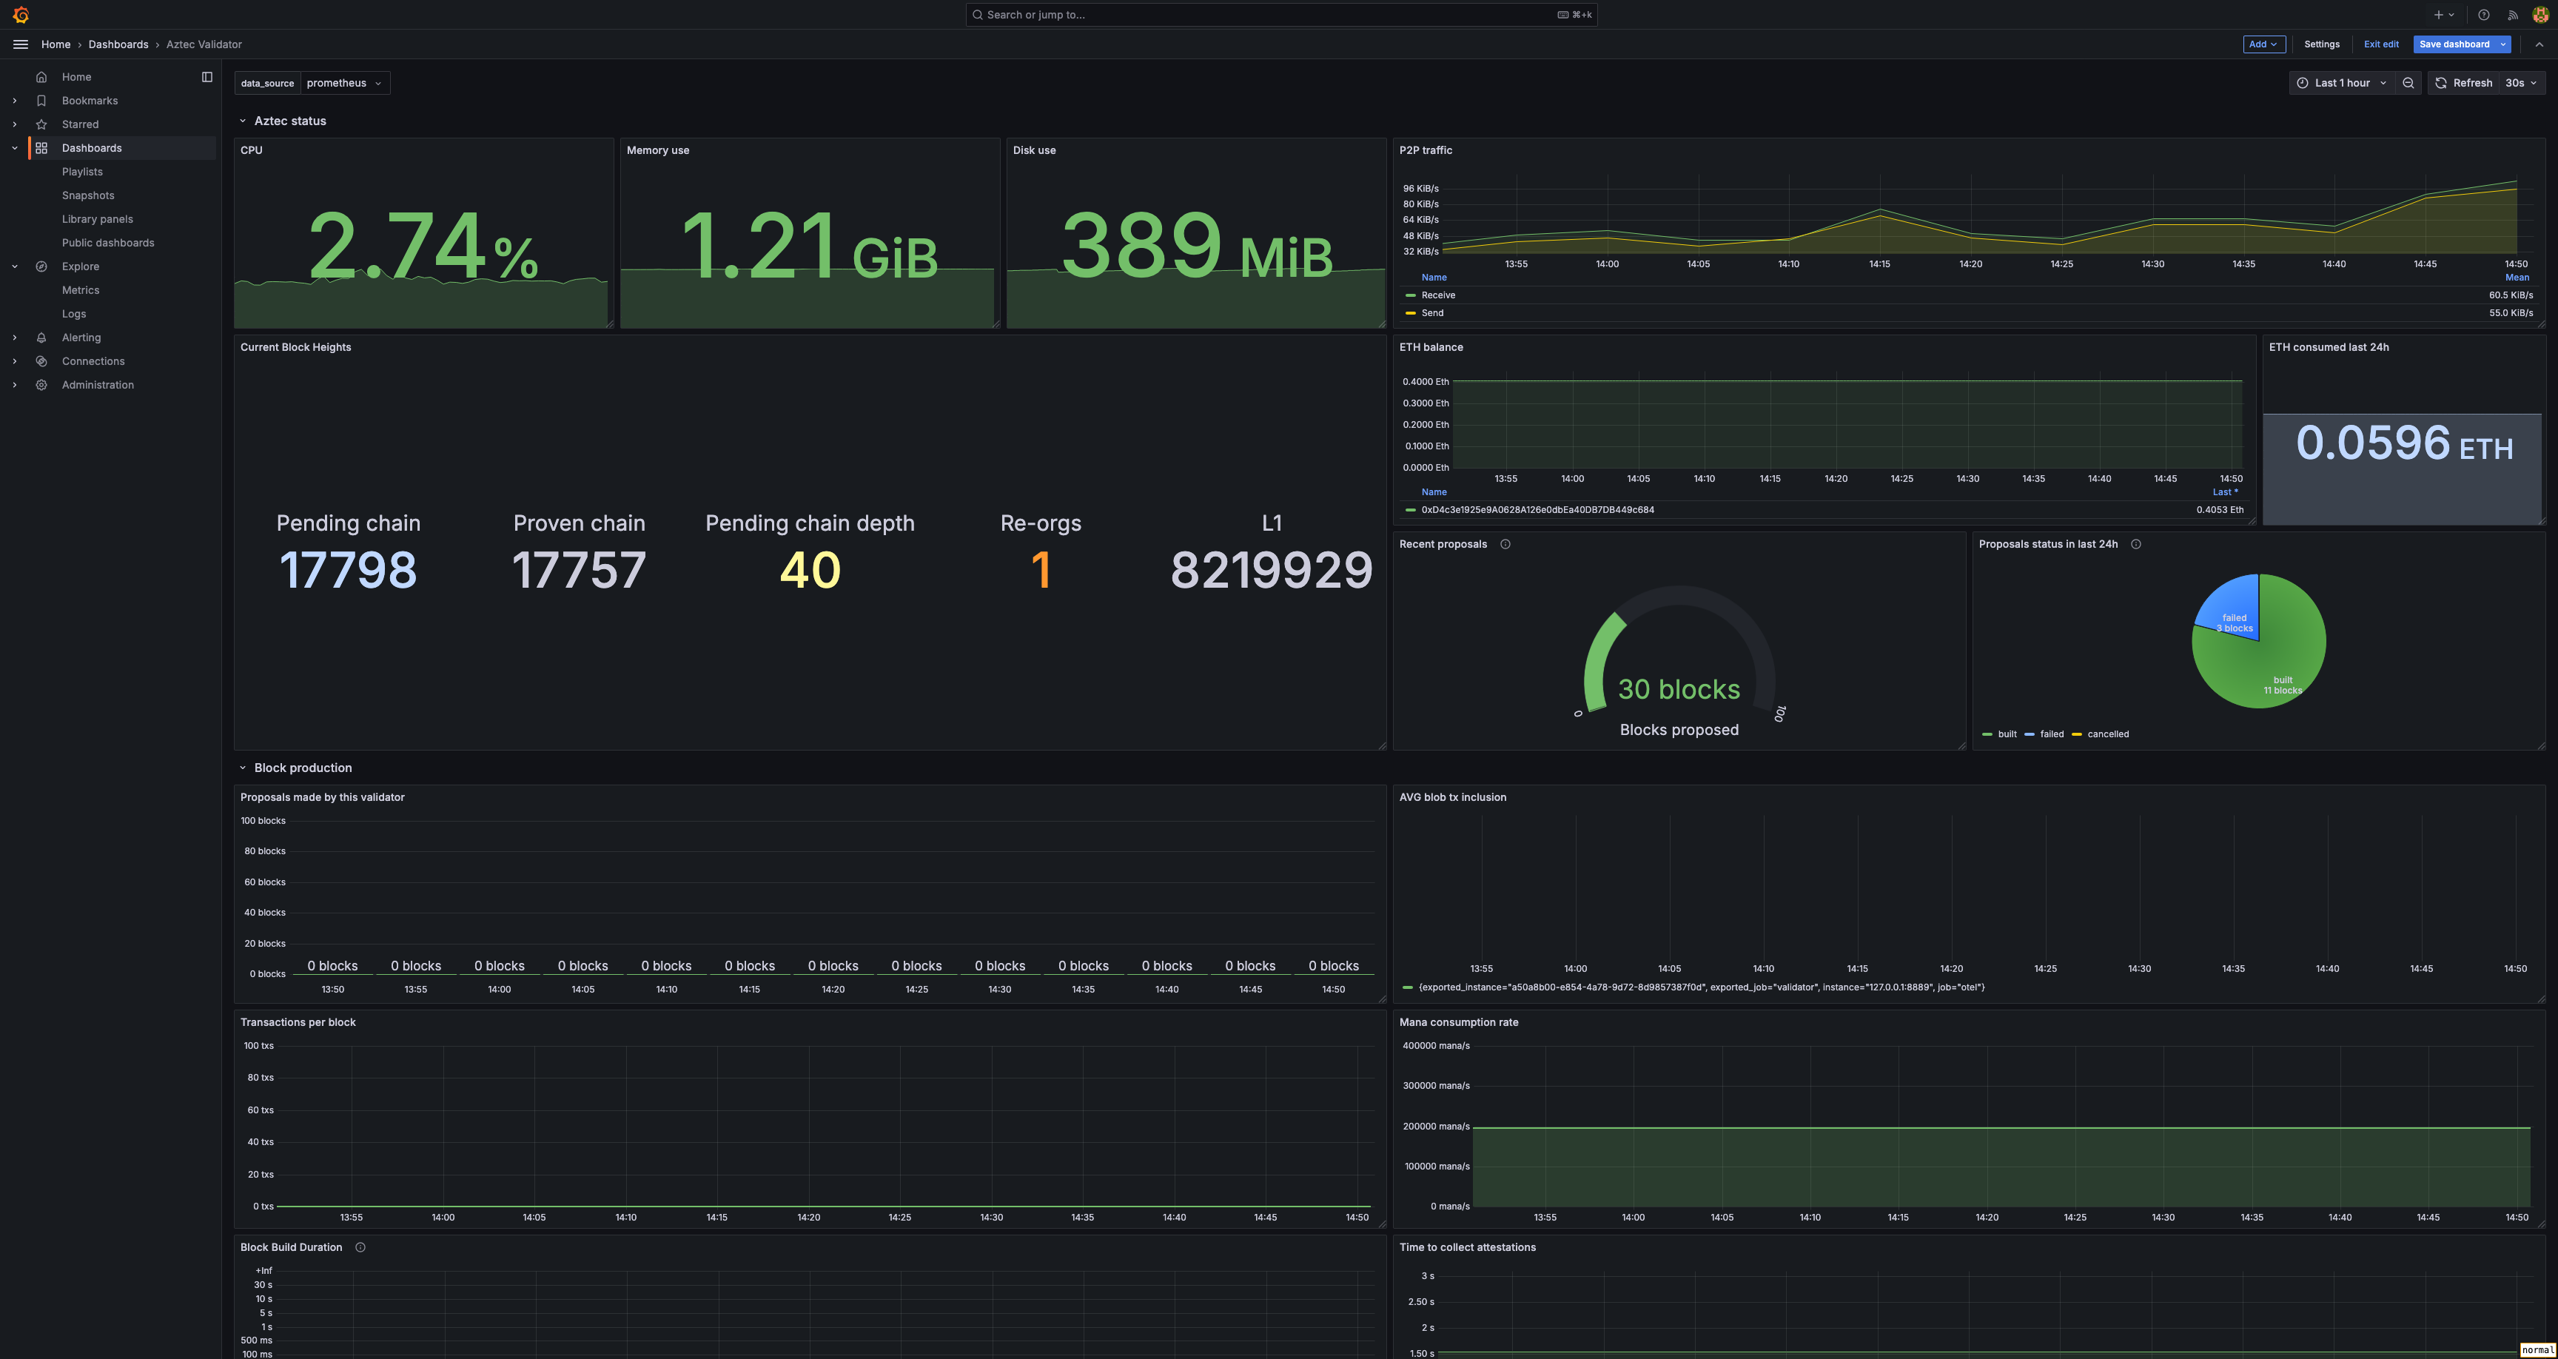Image resolution: width=2558 pixels, height=1359 pixels.
Task: Click the Exit edit link
Action: (x=2380, y=44)
